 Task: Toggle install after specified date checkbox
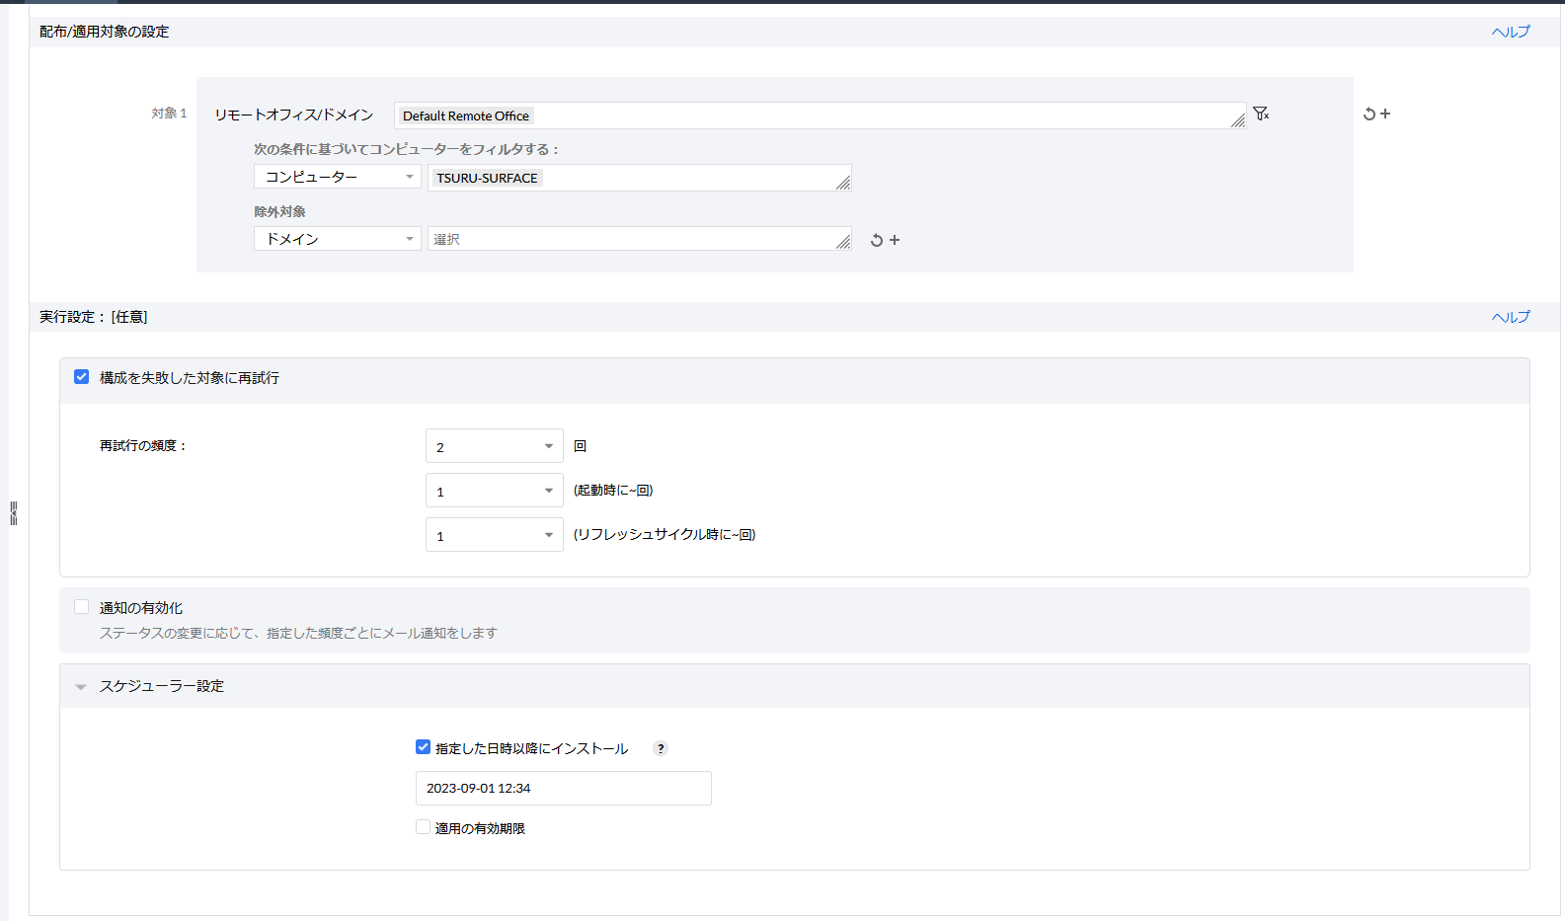pos(423,747)
